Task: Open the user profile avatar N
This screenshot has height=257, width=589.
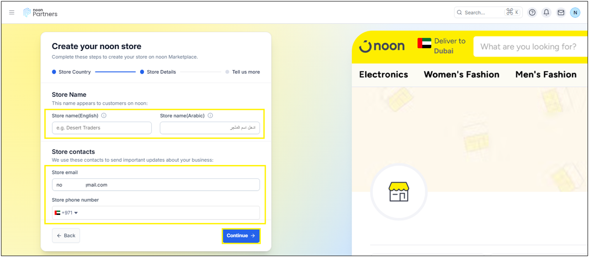Action: (575, 13)
